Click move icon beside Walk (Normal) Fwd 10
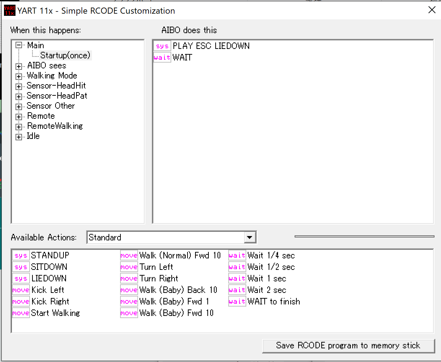The image size is (441, 362). click(129, 255)
